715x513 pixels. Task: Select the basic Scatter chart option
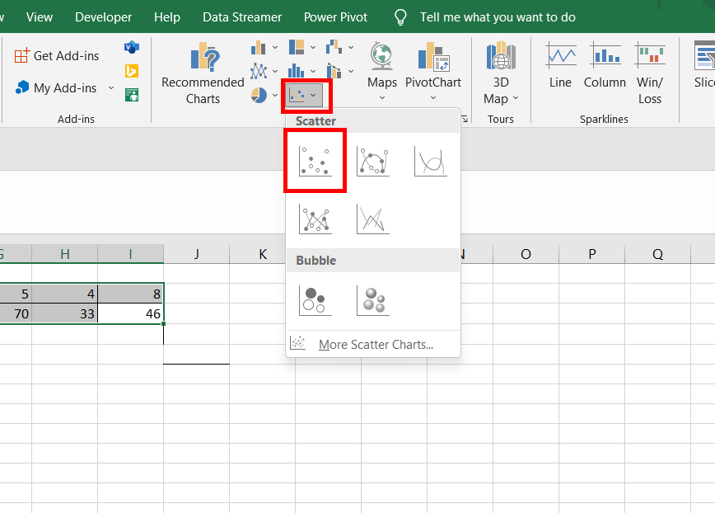[x=315, y=161]
